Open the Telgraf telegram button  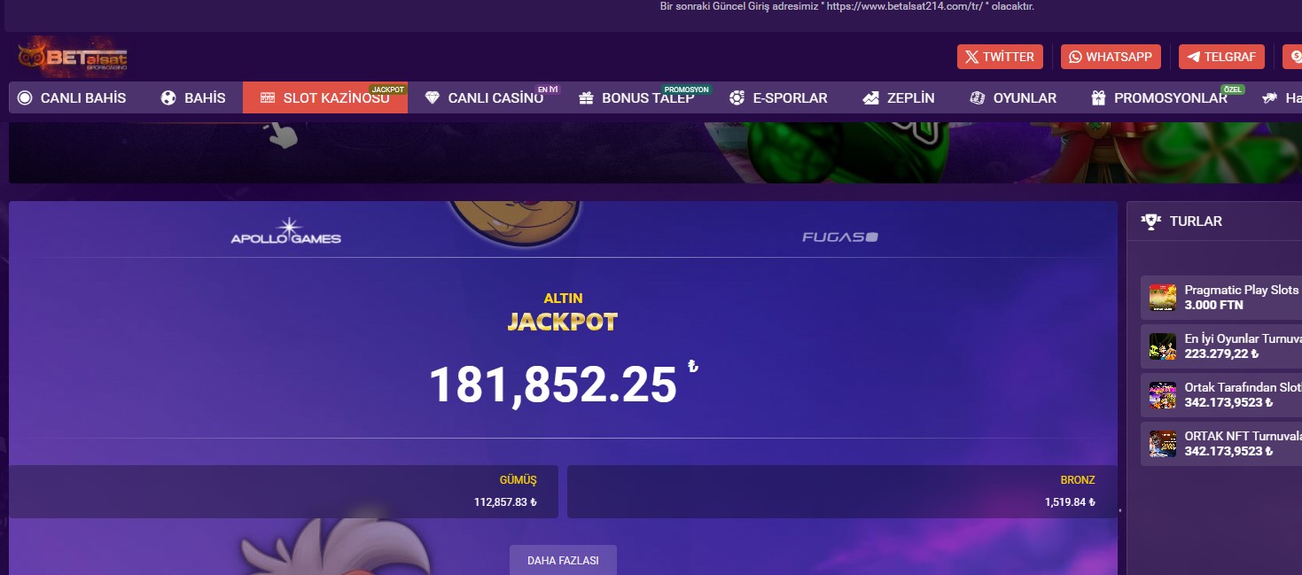(x=1221, y=57)
